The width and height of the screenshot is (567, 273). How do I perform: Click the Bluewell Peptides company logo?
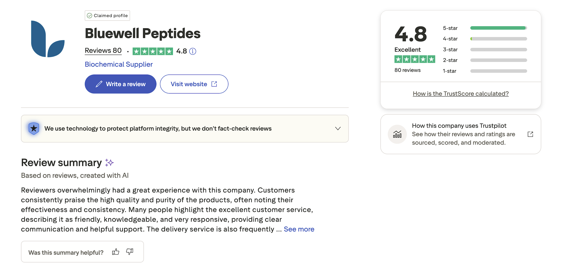(x=48, y=39)
